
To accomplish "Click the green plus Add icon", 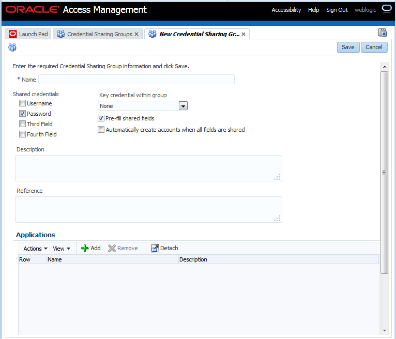I will (x=85, y=248).
